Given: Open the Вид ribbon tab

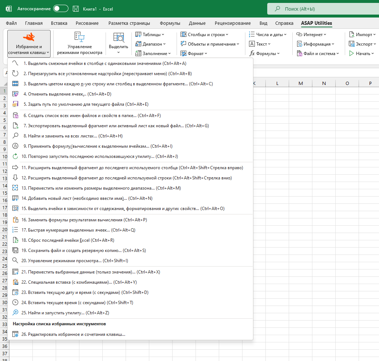Looking at the screenshot, I should pyautogui.click(x=263, y=23).
